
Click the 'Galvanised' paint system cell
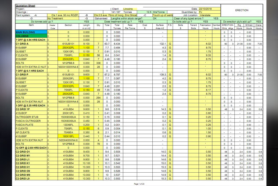pos(102,18)
